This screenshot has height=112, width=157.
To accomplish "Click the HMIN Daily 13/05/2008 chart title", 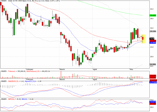I will pos(31,1).
